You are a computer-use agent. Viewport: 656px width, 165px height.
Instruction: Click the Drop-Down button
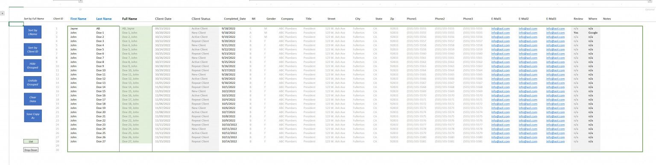31,150
